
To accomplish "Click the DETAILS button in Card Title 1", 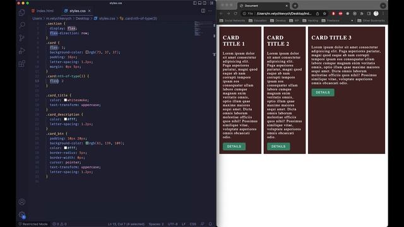I will (234, 146).
